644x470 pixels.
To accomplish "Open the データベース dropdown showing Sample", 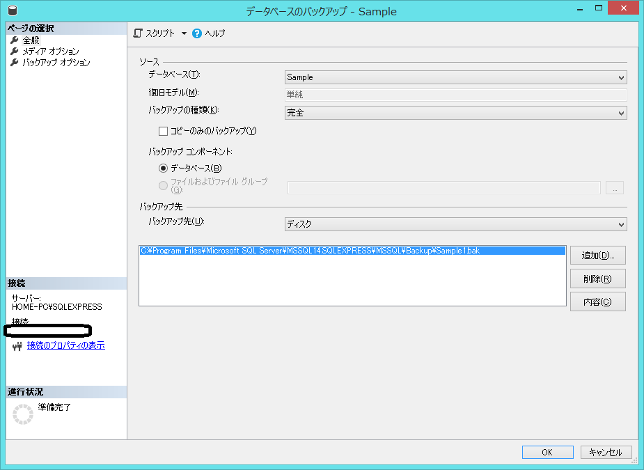I will [x=456, y=77].
